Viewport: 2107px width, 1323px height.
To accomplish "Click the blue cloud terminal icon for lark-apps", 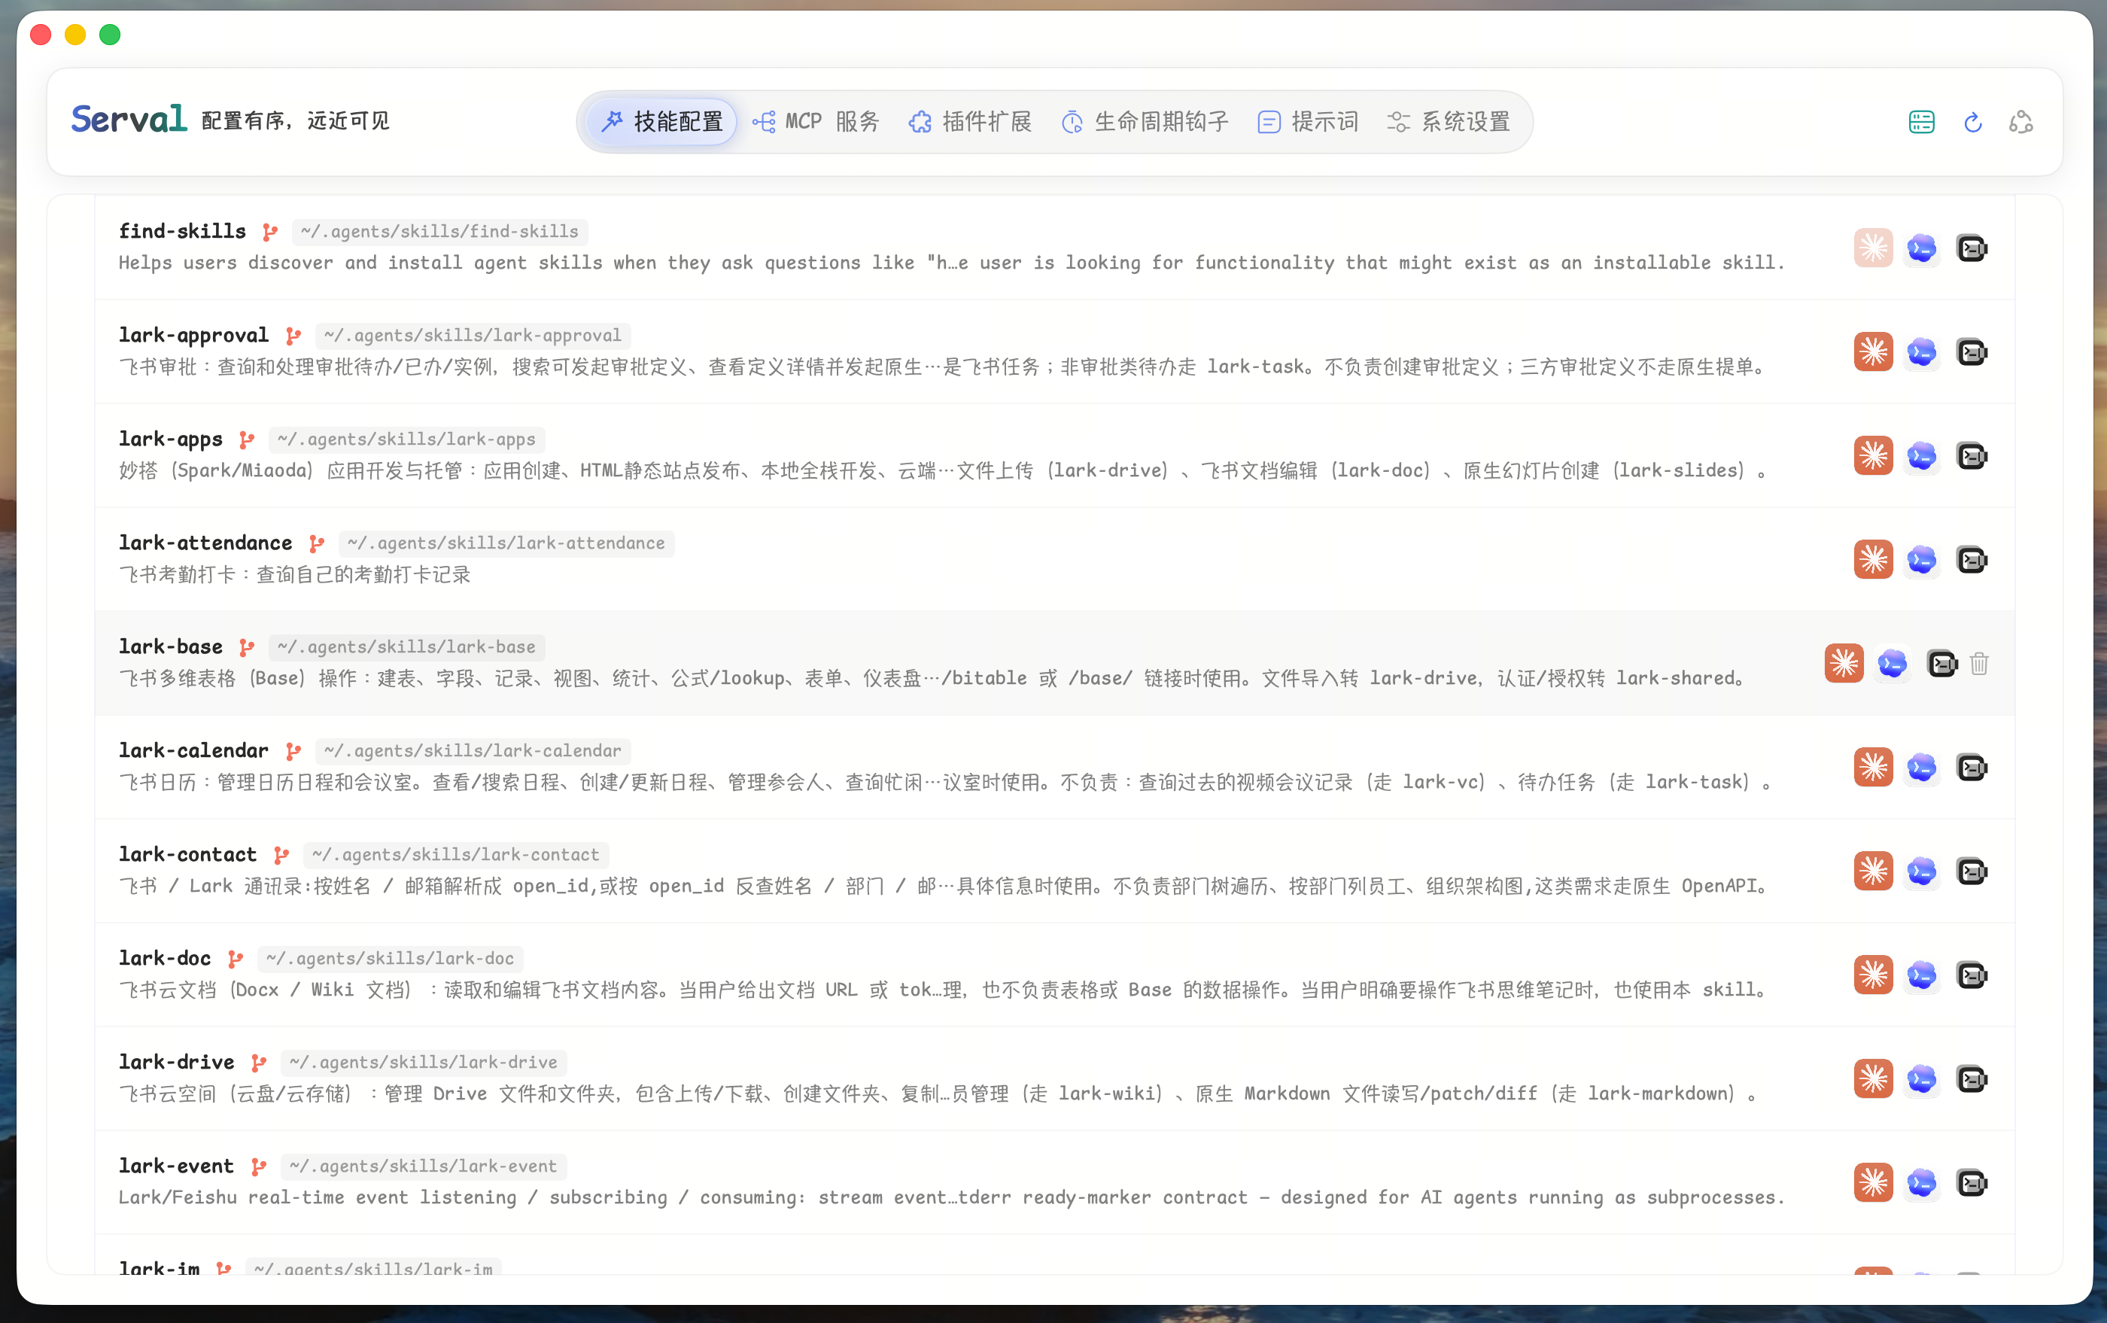I will [x=1923, y=456].
